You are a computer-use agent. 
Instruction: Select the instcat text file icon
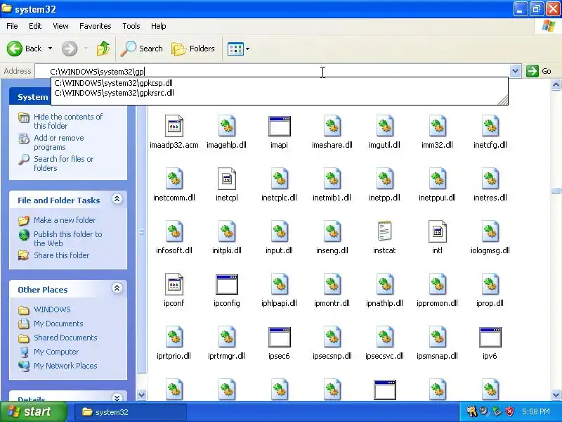(384, 231)
